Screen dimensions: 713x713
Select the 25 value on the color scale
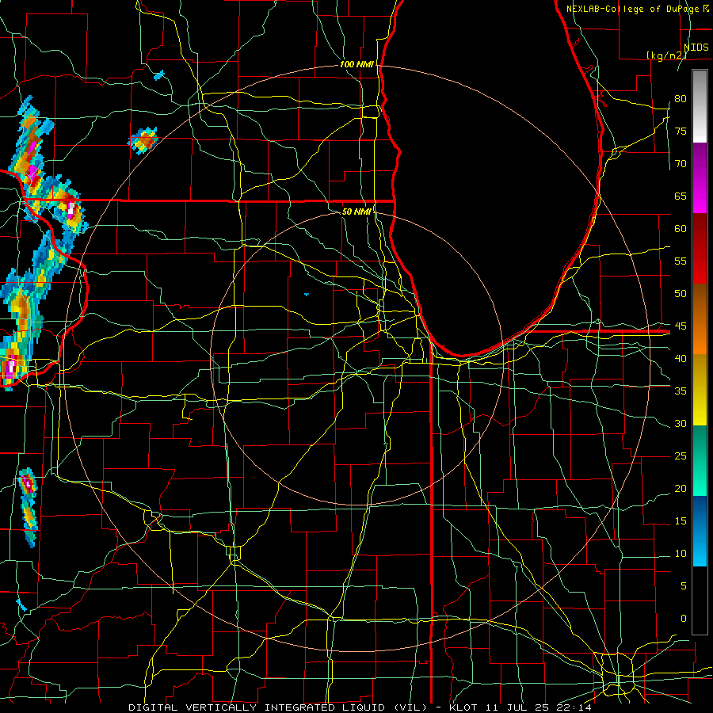tap(681, 456)
